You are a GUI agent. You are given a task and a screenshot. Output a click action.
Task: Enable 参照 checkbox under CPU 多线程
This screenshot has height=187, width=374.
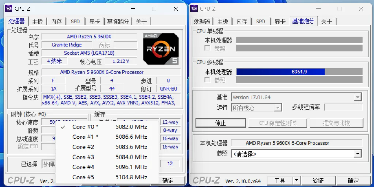point(207,80)
